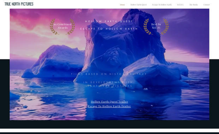Click the True North Pictures logo
The image size is (219, 134).
click(x=19, y=4)
